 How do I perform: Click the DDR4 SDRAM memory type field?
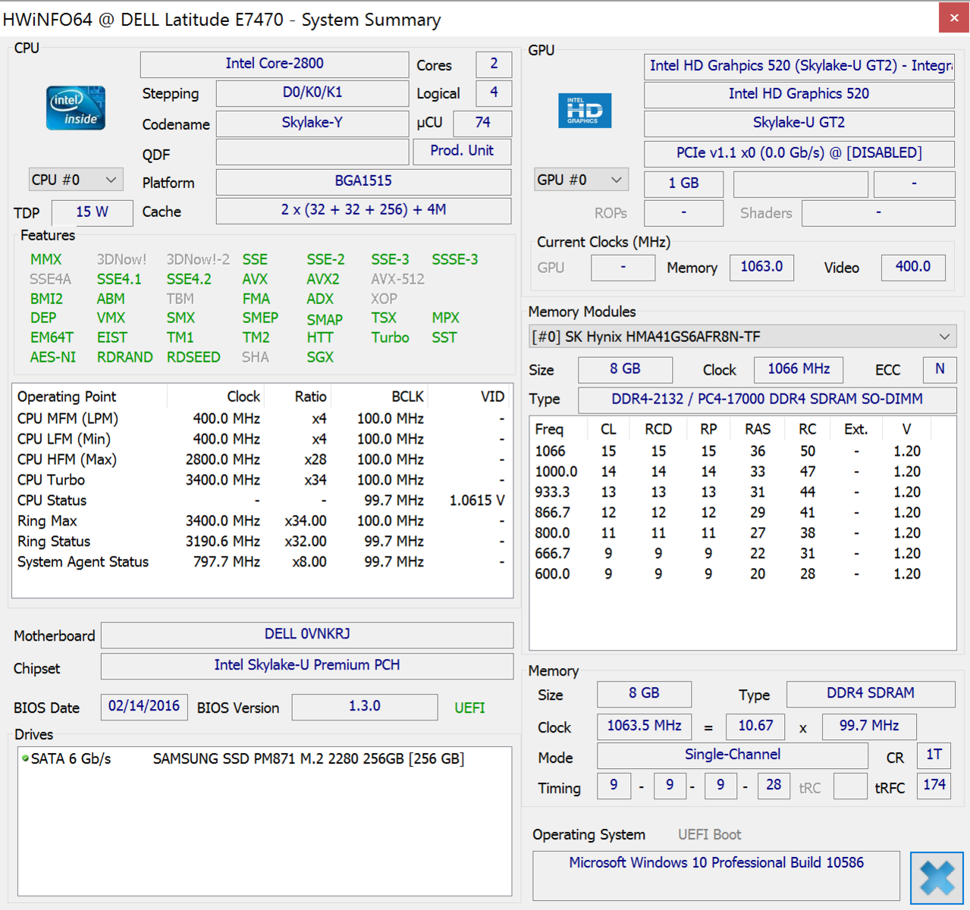coord(871,694)
